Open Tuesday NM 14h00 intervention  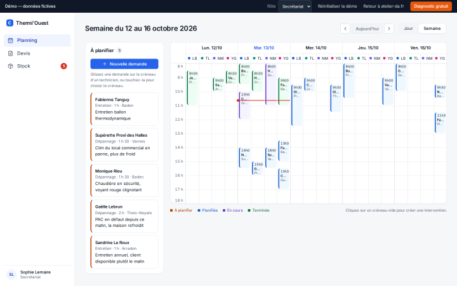click(x=270, y=158)
